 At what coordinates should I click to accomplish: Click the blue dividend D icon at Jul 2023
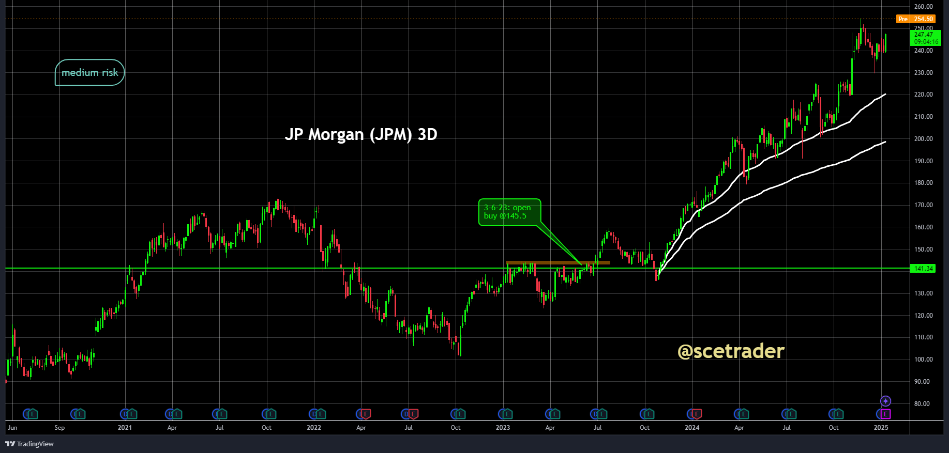[x=595, y=414]
